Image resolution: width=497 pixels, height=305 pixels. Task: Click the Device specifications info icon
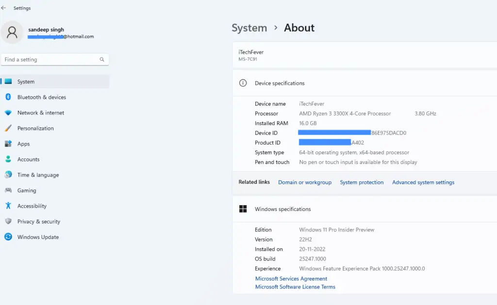[x=243, y=83]
